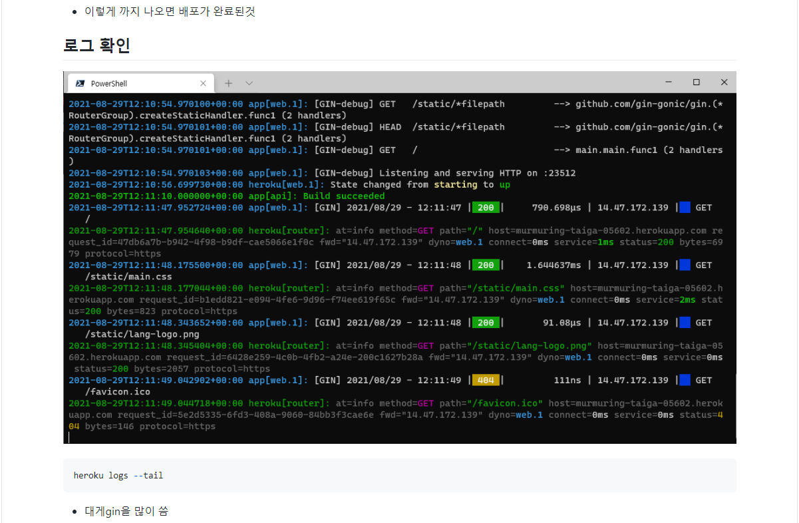Select the PowerShell tab

click(x=140, y=83)
